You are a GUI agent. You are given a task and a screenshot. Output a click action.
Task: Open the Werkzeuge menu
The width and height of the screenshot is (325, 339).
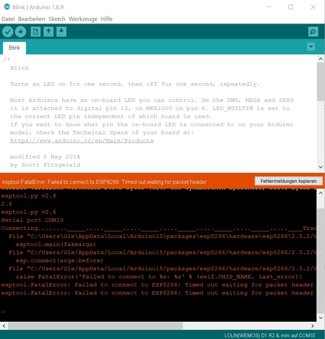[x=83, y=19]
